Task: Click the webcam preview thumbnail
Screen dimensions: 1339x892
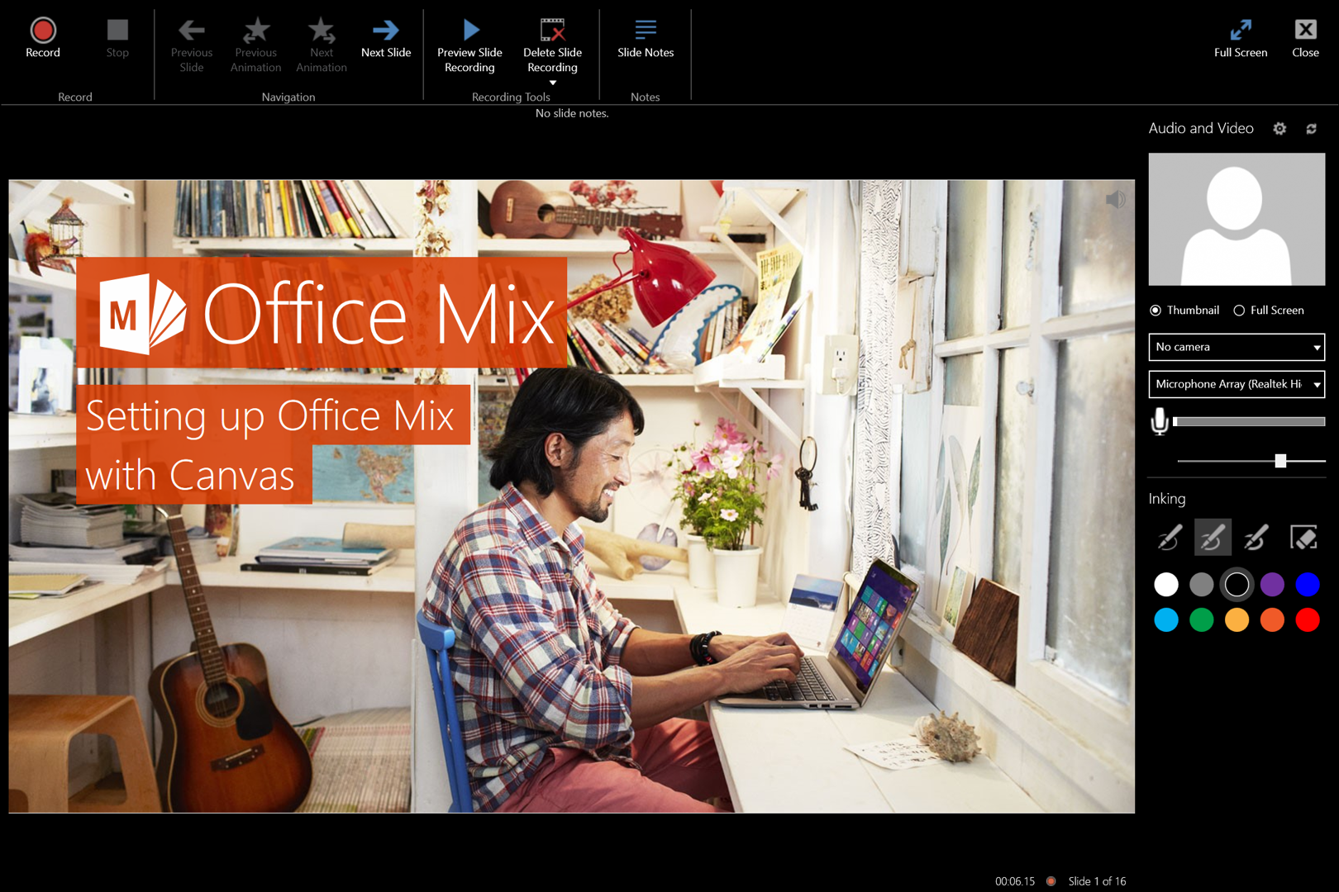Action: (x=1236, y=220)
